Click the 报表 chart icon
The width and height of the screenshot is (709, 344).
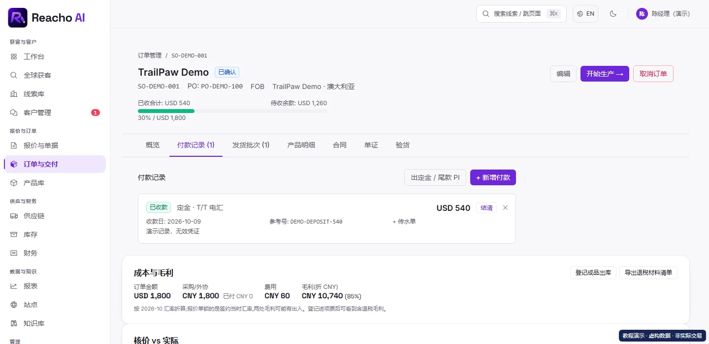(14, 286)
